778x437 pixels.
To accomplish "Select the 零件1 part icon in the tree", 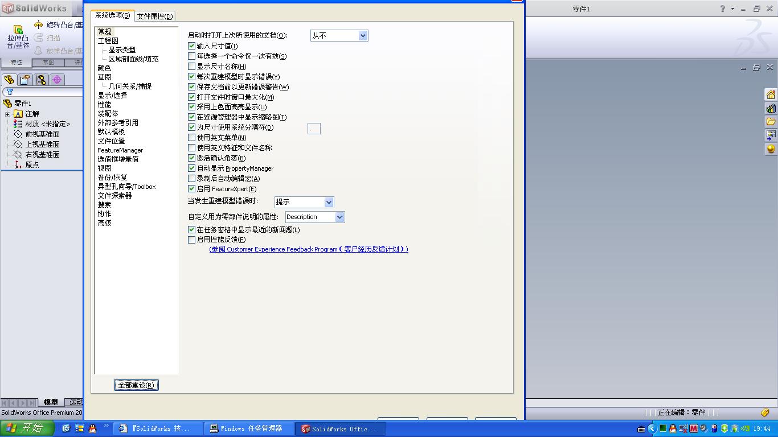I will tap(7, 104).
